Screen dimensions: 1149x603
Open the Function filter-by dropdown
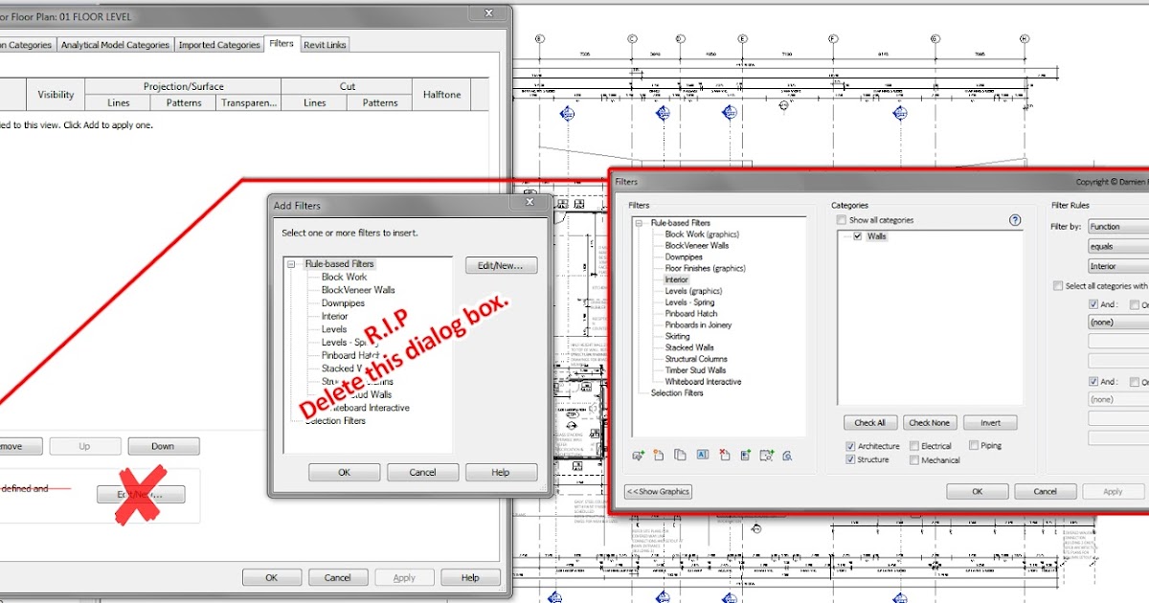coord(1118,226)
